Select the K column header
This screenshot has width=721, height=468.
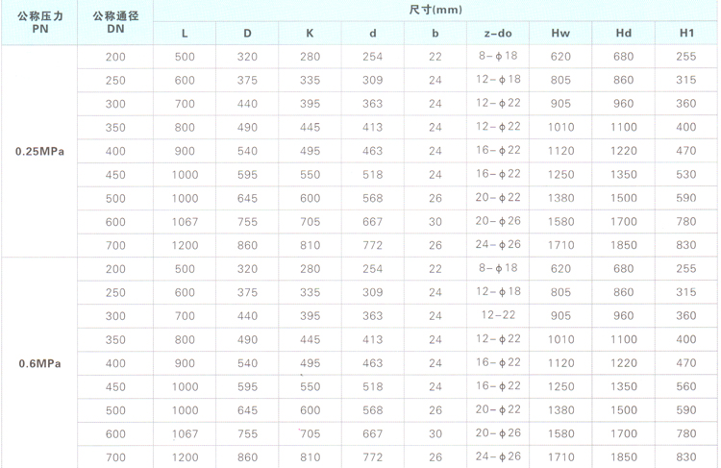click(310, 33)
